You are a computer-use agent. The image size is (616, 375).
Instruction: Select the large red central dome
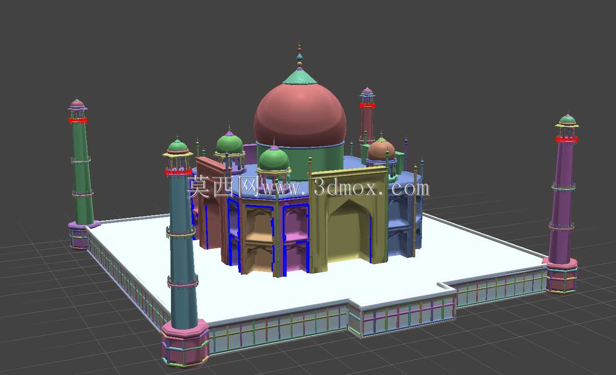(300, 116)
